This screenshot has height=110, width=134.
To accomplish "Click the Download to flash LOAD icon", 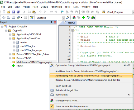I will pyautogui.click(x=32, y=17).
